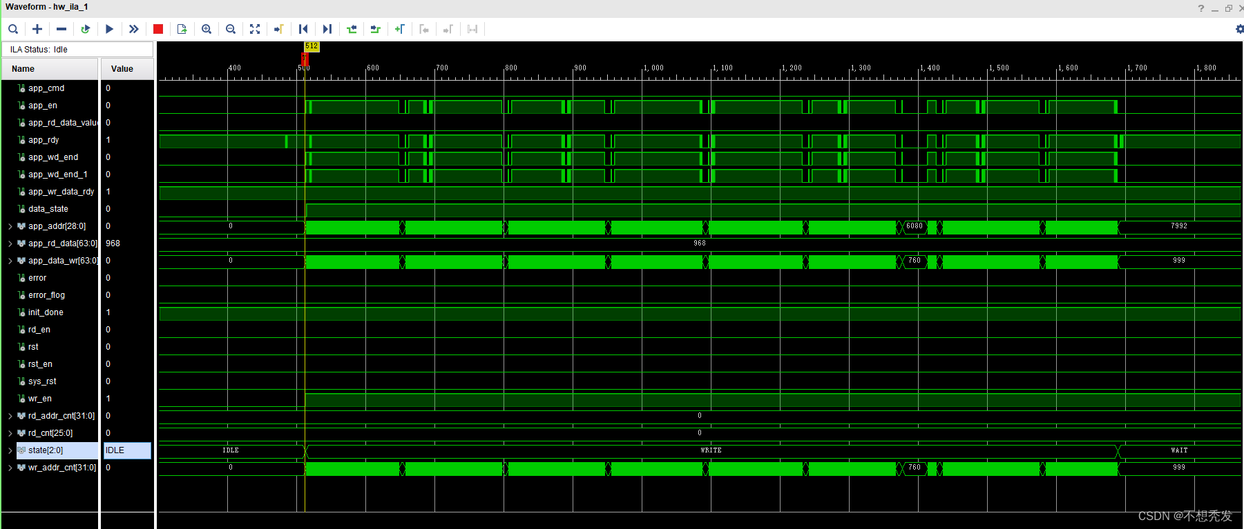The image size is (1244, 529).
Task: Select the rd_en signal
Action: [x=39, y=330]
